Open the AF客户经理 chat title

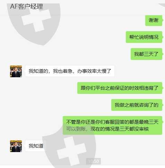pos(27,6)
